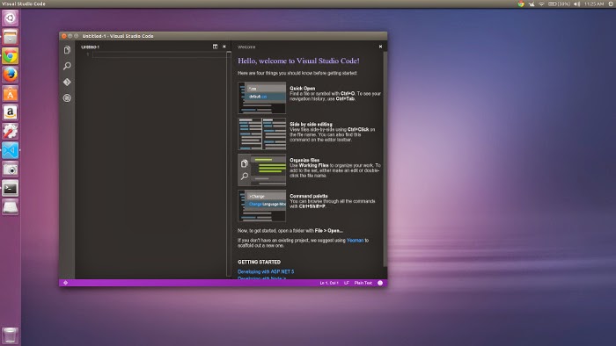The width and height of the screenshot is (616, 346).
Task: Split the Untitled-1 editor
Action: tap(215, 47)
